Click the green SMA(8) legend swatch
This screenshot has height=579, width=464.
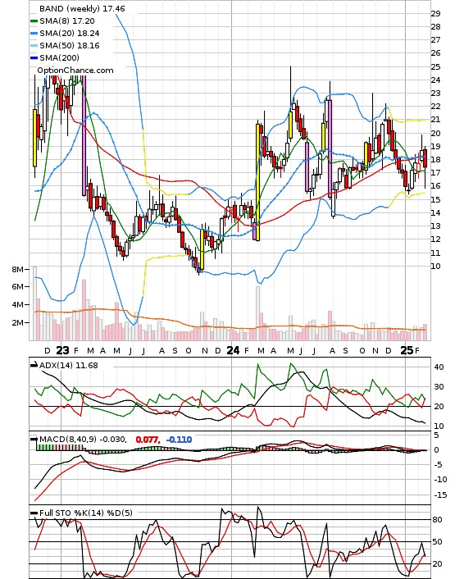34,21
